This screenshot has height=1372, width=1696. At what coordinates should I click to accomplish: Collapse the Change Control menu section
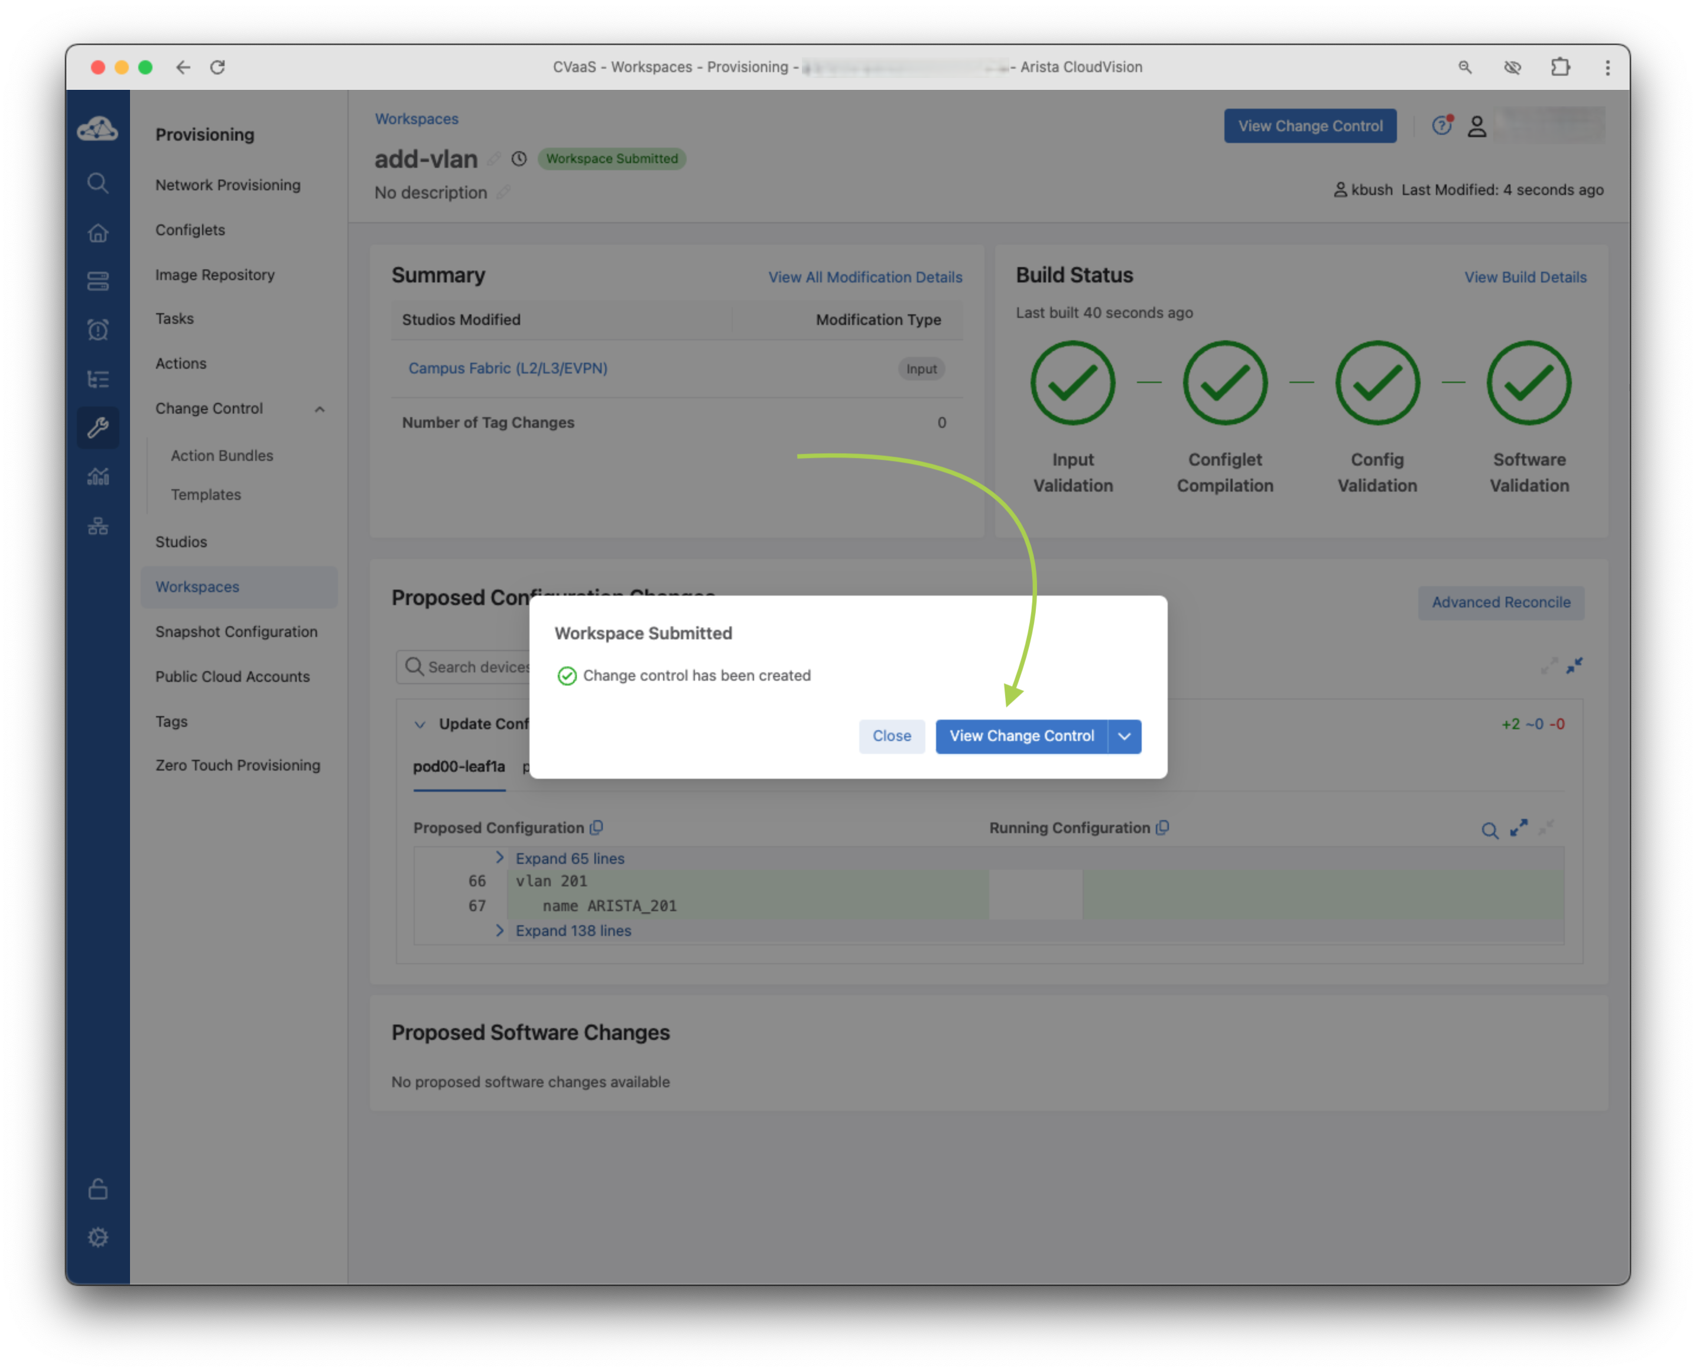(319, 409)
